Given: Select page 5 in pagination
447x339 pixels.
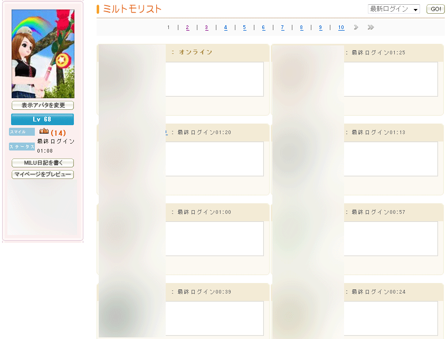Looking at the screenshot, I should 244,27.
